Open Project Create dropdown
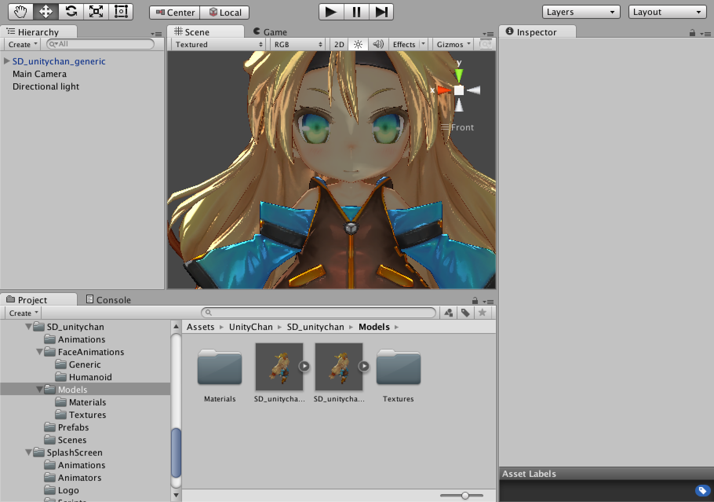The image size is (714, 502). click(x=24, y=313)
